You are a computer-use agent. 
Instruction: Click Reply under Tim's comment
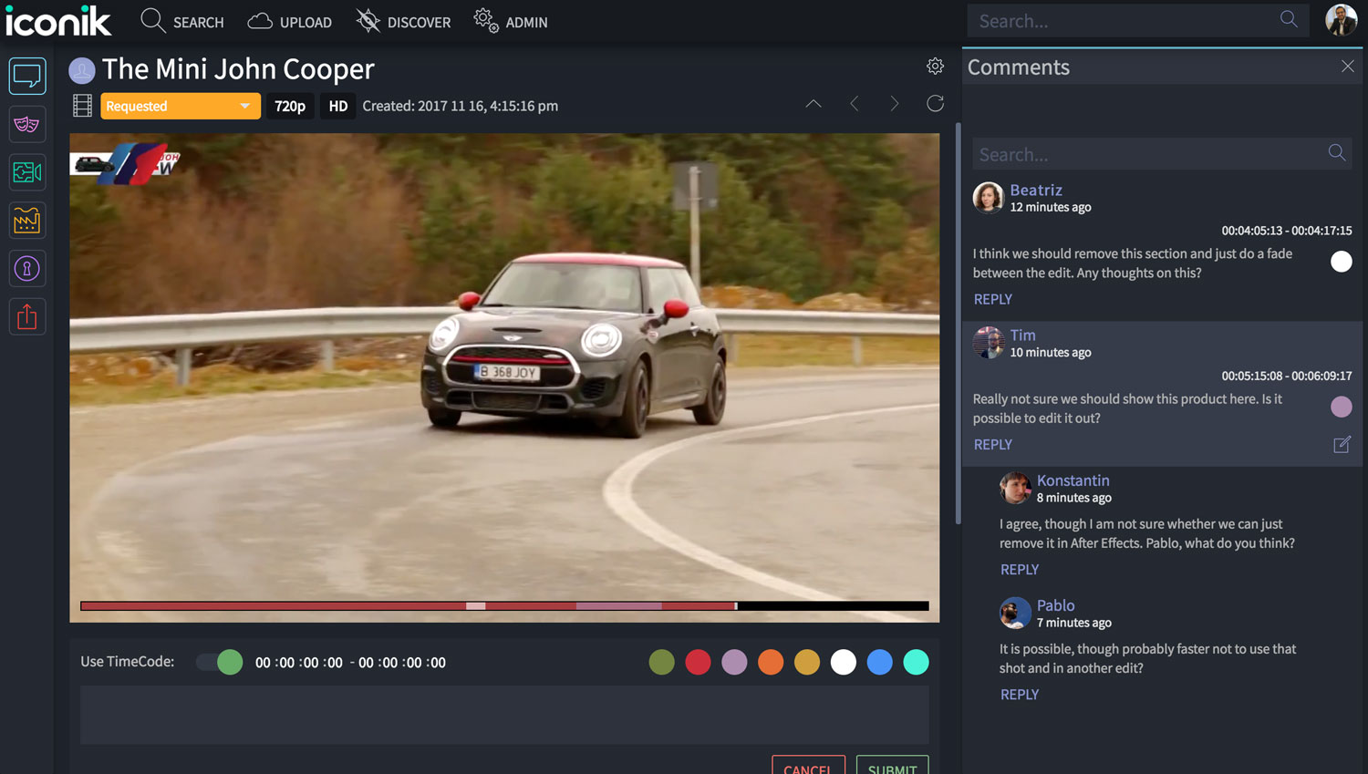(x=993, y=445)
